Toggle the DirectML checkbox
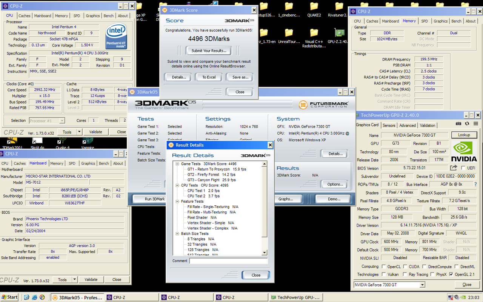This screenshot has height=302, width=483. pos(457,267)
